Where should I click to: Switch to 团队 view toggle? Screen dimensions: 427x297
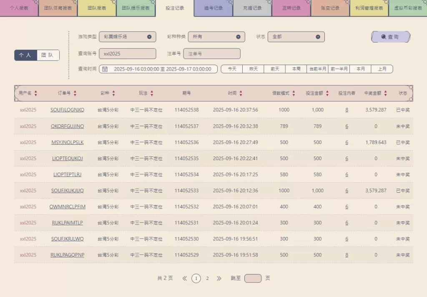pos(48,55)
